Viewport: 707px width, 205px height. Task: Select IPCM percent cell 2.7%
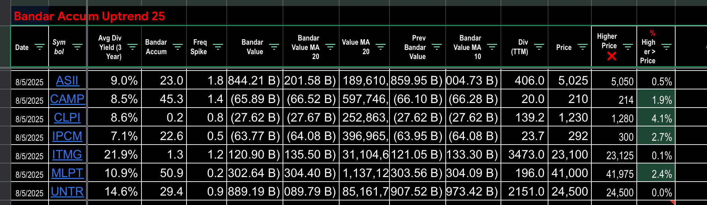(656, 136)
